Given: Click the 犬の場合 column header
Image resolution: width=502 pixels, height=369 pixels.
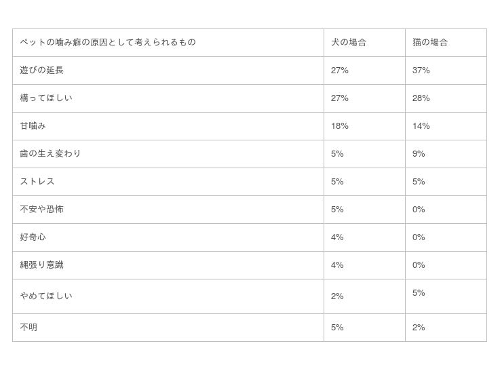Looking at the screenshot, I should 349,43.
